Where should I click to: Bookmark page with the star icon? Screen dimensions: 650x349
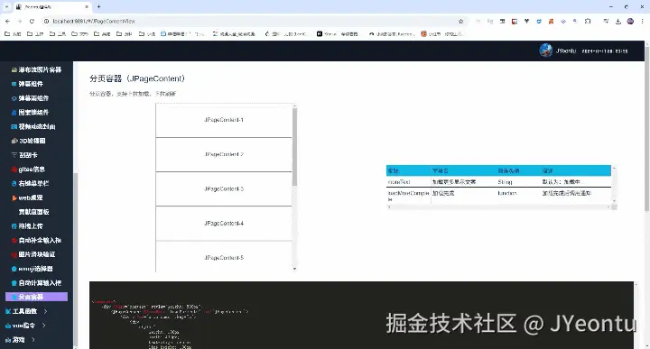[461, 21]
